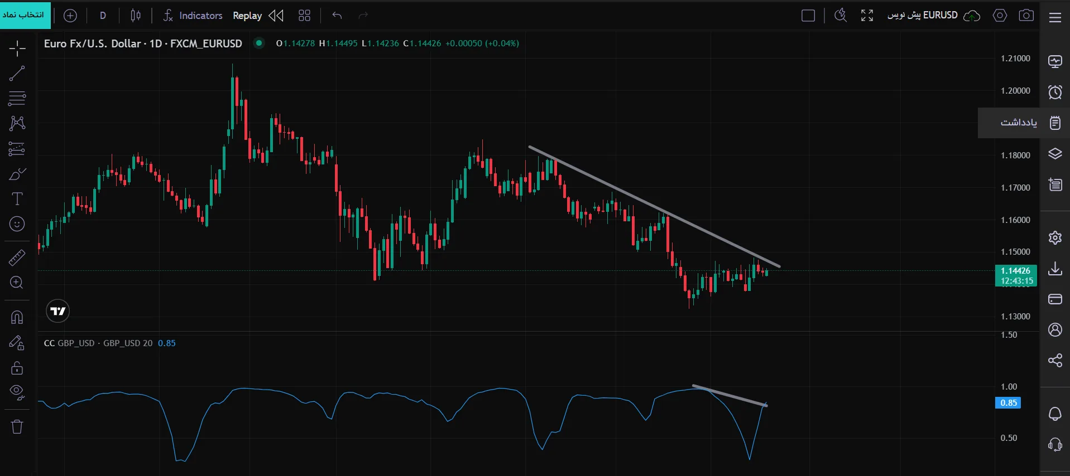The image size is (1070, 476).
Task: Toggle lock all drawing tools
Action: [17, 368]
